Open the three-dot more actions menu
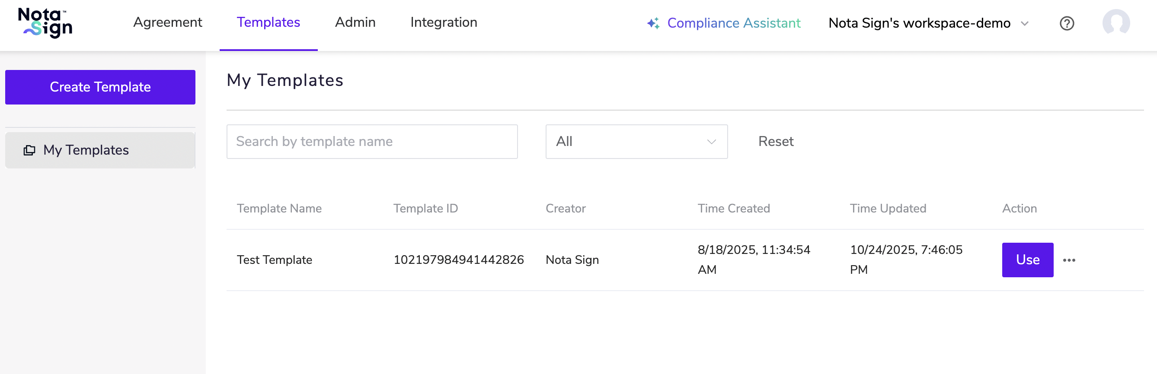1157x374 pixels. (1068, 260)
